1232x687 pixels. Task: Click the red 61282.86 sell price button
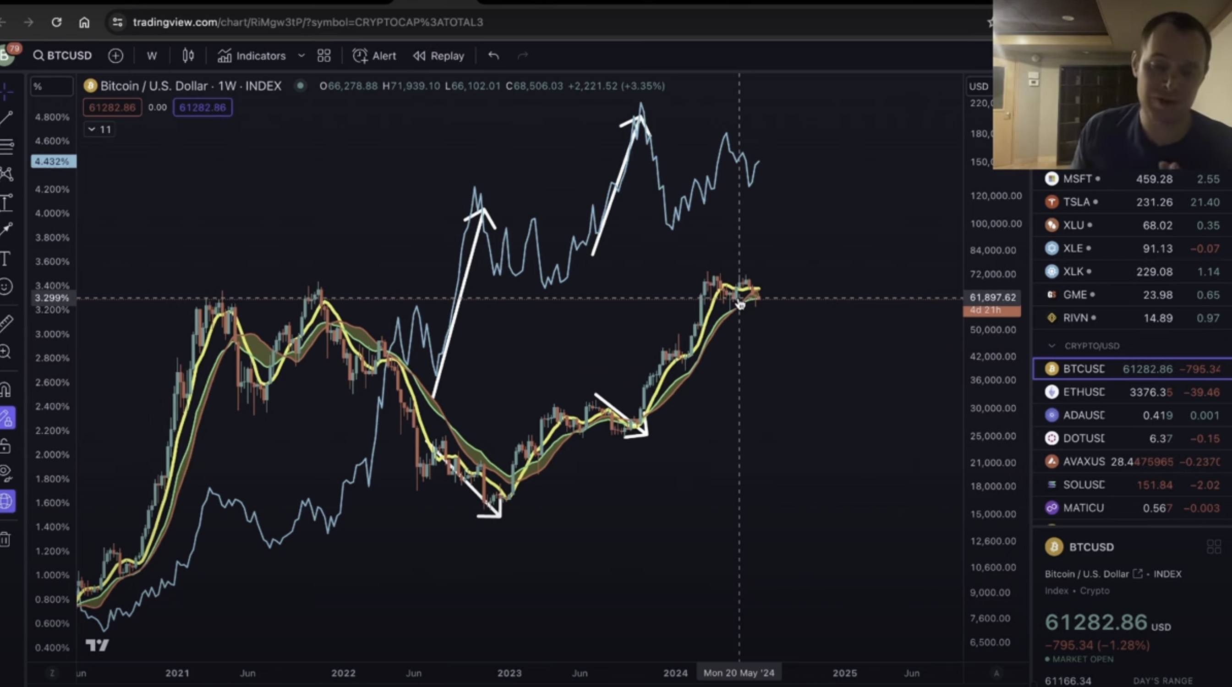point(112,108)
